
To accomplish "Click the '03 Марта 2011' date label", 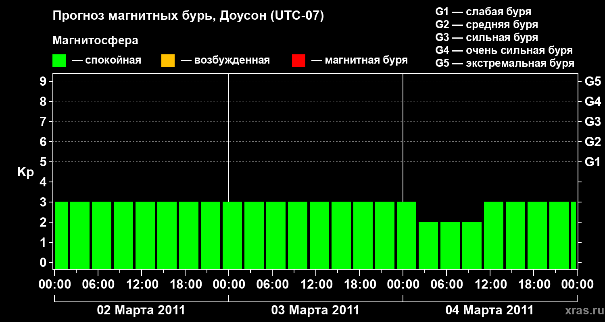I will pos(315,310).
